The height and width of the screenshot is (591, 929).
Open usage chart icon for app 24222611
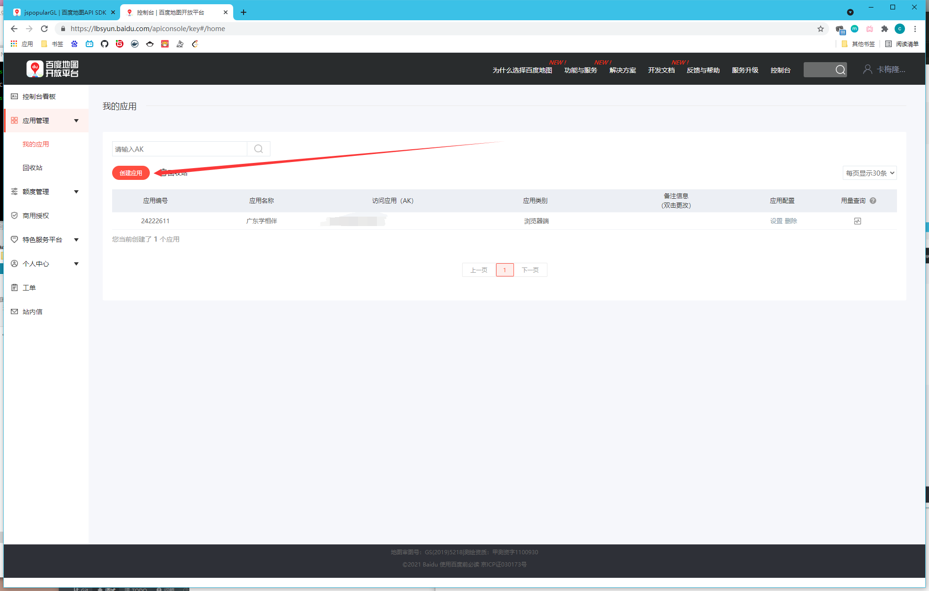(857, 221)
